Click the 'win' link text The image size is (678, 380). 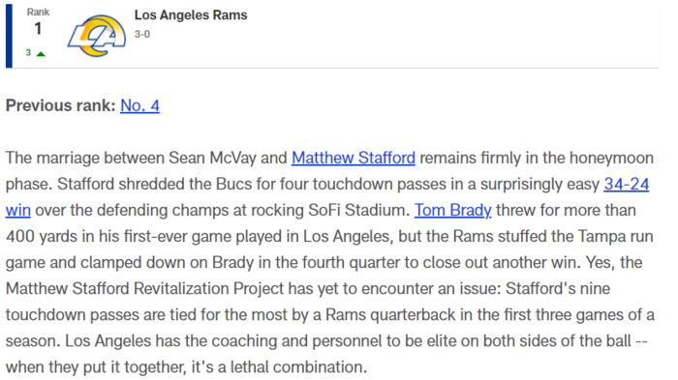(17, 210)
